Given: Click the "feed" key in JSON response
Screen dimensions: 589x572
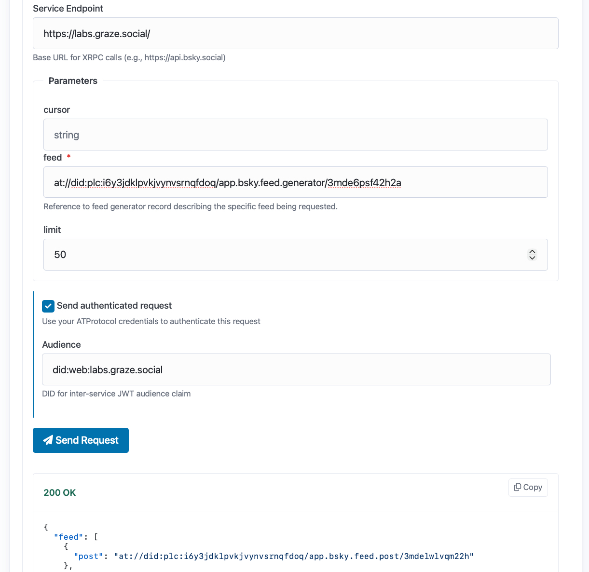Looking at the screenshot, I should point(68,537).
